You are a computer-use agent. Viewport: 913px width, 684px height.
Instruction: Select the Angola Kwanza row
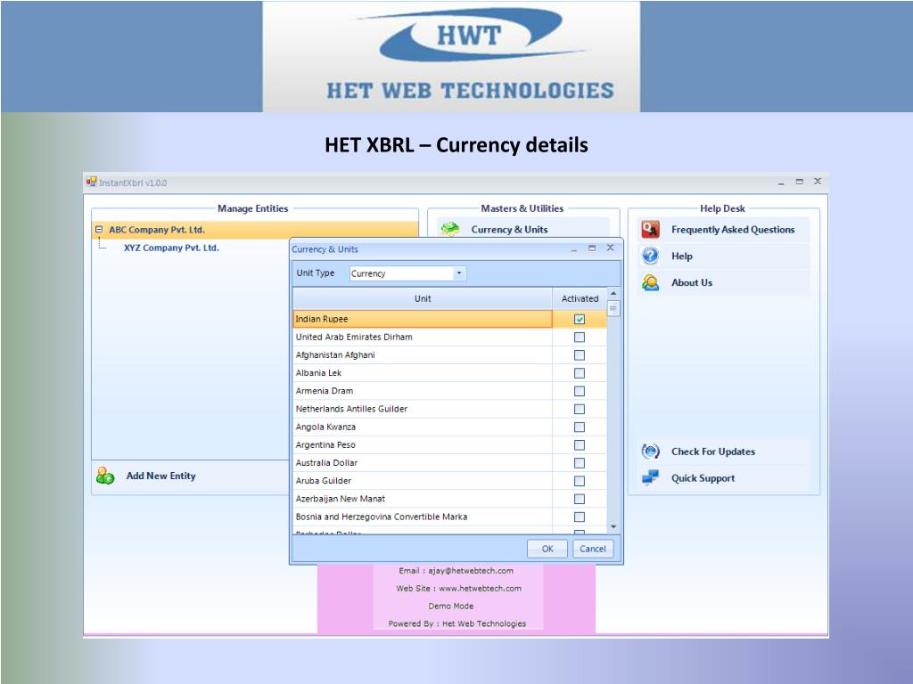(x=423, y=427)
